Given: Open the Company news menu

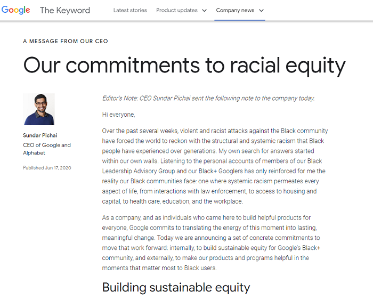Looking at the screenshot, I should tap(236, 10).
